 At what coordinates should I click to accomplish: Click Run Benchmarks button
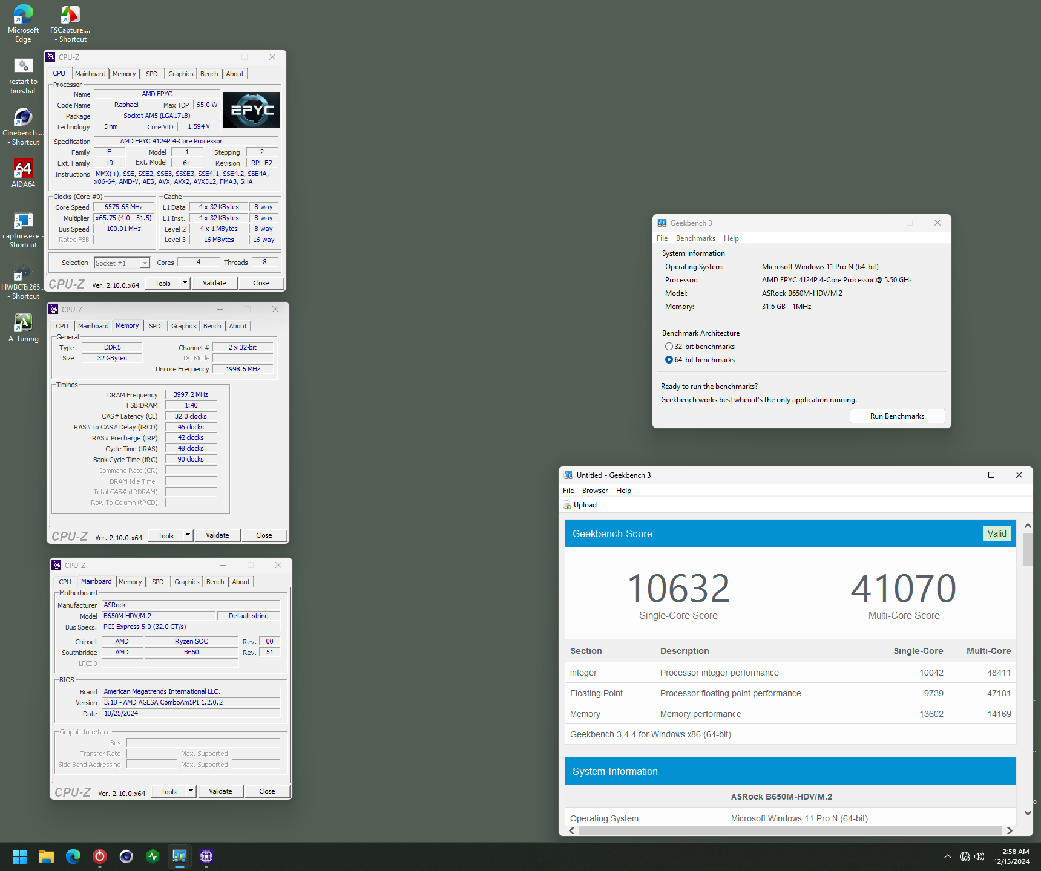click(x=897, y=416)
